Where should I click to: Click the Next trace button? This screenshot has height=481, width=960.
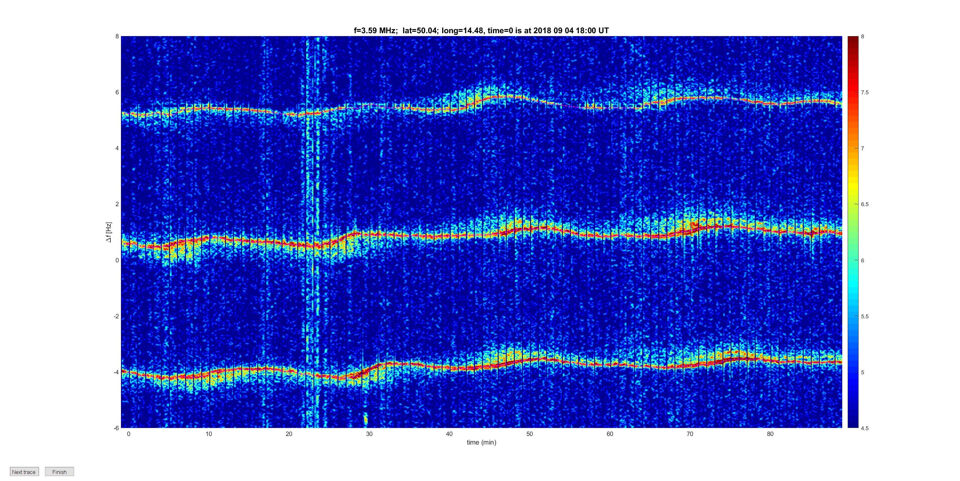click(24, 472)
